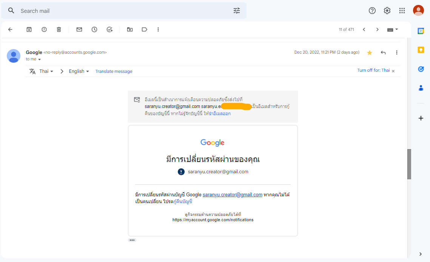Open Google Tasks side panel icon

click(421, 69)
